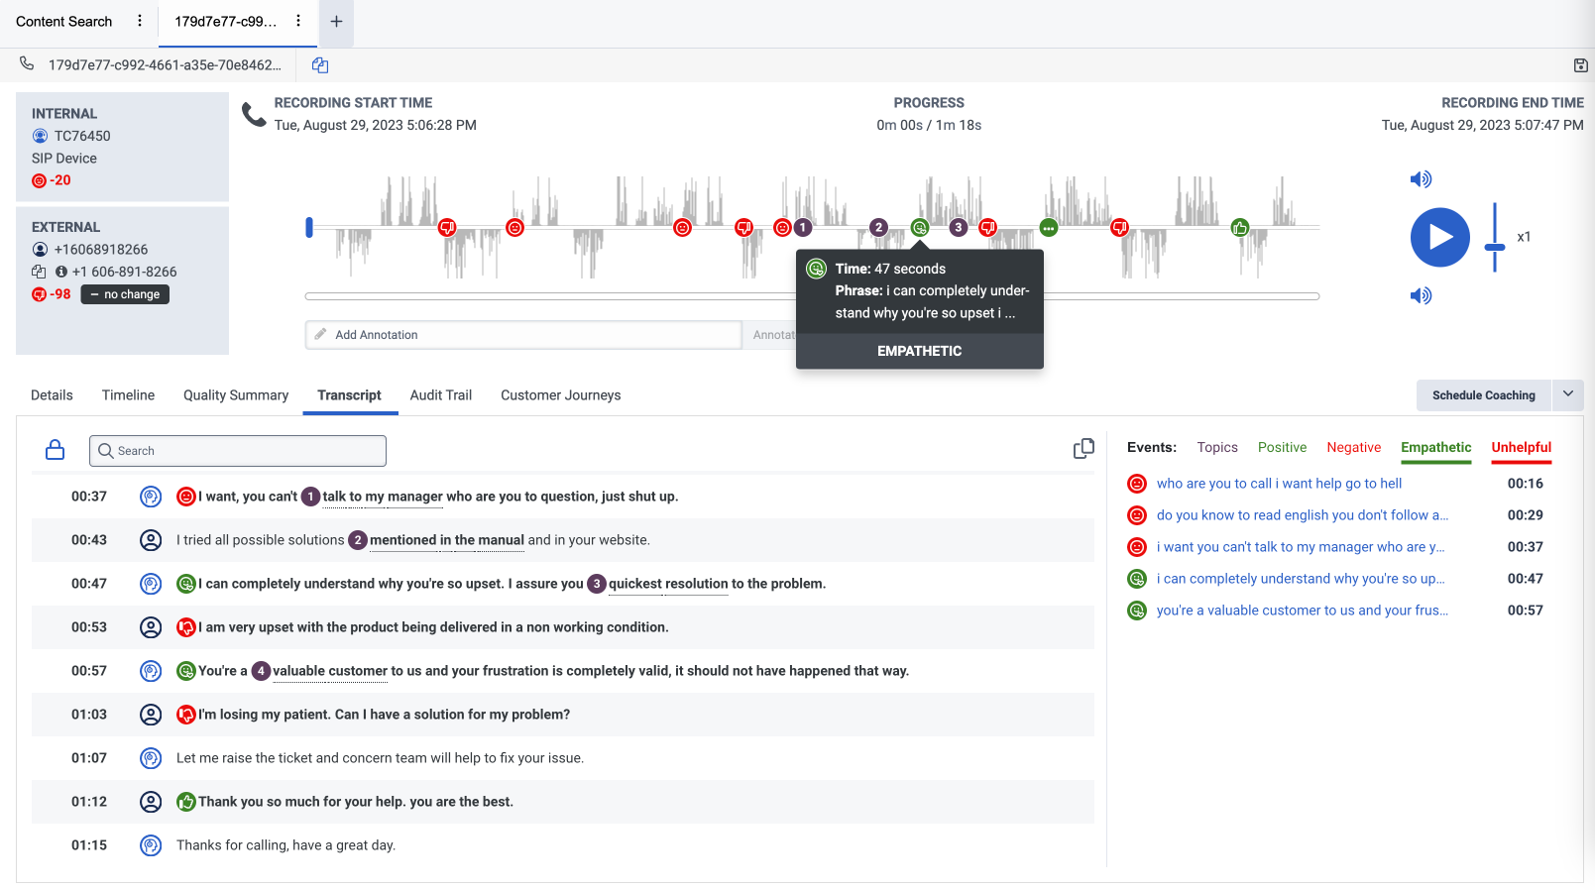
Task: Adjust the playback speed slider
Action: tap(1495, 246)
